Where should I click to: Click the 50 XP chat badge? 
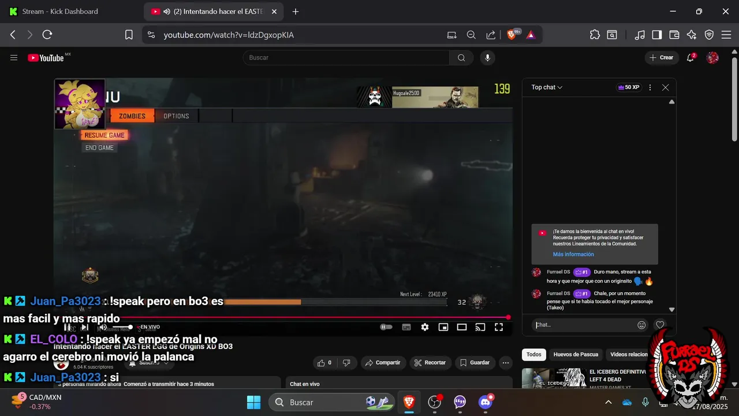pos(629,87)
